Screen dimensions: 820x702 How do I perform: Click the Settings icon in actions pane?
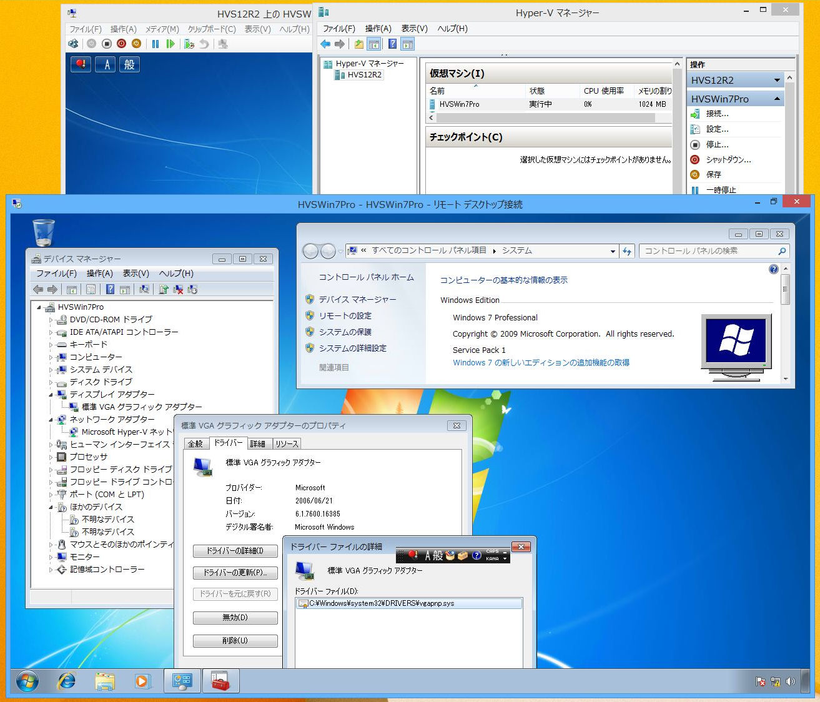(x=695, y=129)
